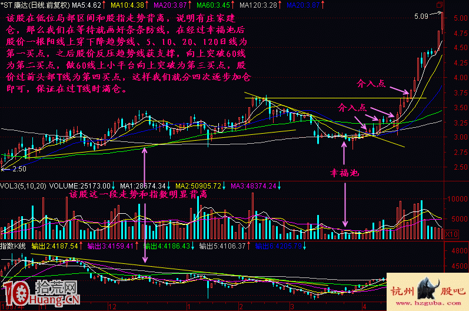The image size is (469, 311).
Task: Select the MA120:3.28 indicator label
Action: pos(258,5)
